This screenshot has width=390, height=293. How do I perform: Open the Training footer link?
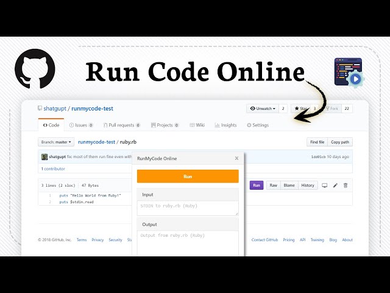click(x=317, y=240)
